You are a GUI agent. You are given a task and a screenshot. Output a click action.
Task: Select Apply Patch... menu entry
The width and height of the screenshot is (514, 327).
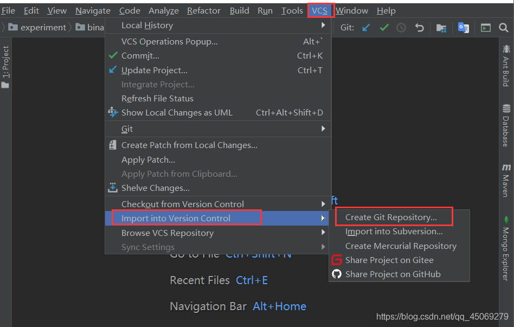click(x=218, y=160)
